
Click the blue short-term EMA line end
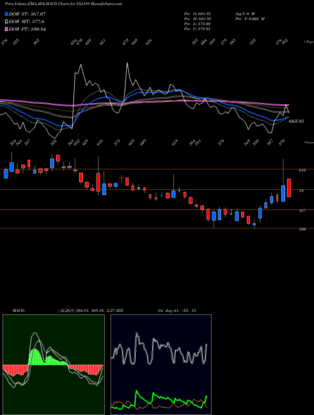tap(288, 118)
